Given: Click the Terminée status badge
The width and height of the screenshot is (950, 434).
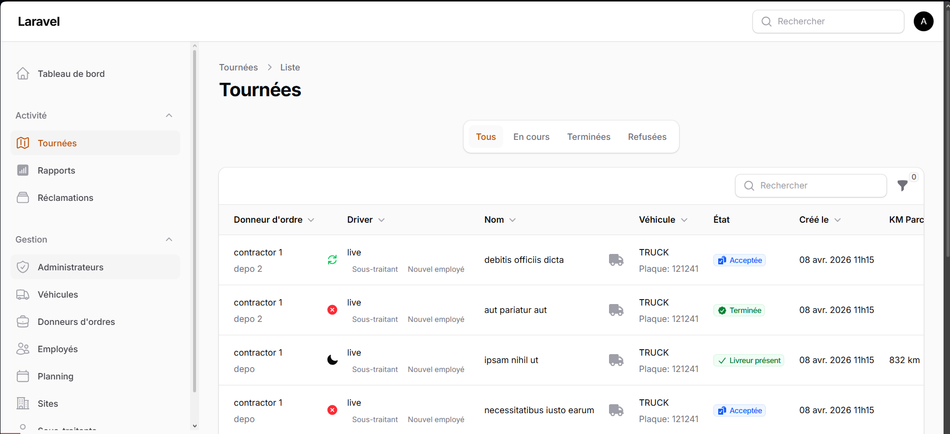Looking at the screenshot, I should (x=739, y=310).
